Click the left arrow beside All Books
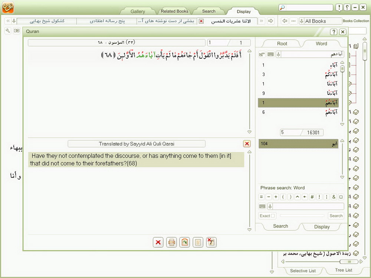This screenshot has height=278, width=371. coord(285,21)
